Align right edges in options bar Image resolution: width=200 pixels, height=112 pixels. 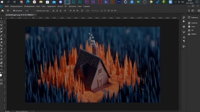pos(60,11)
